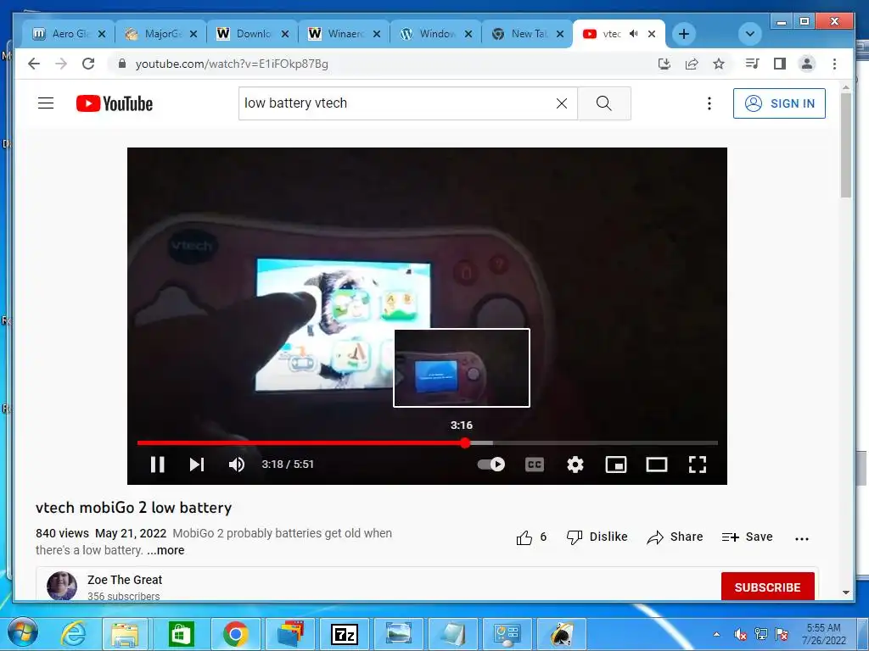Image resolution: width=869 pixels, height=651 pixels.
Task: Subscribe to Zoe The Great
Action: pyautogui.click(x=767, y=587)
